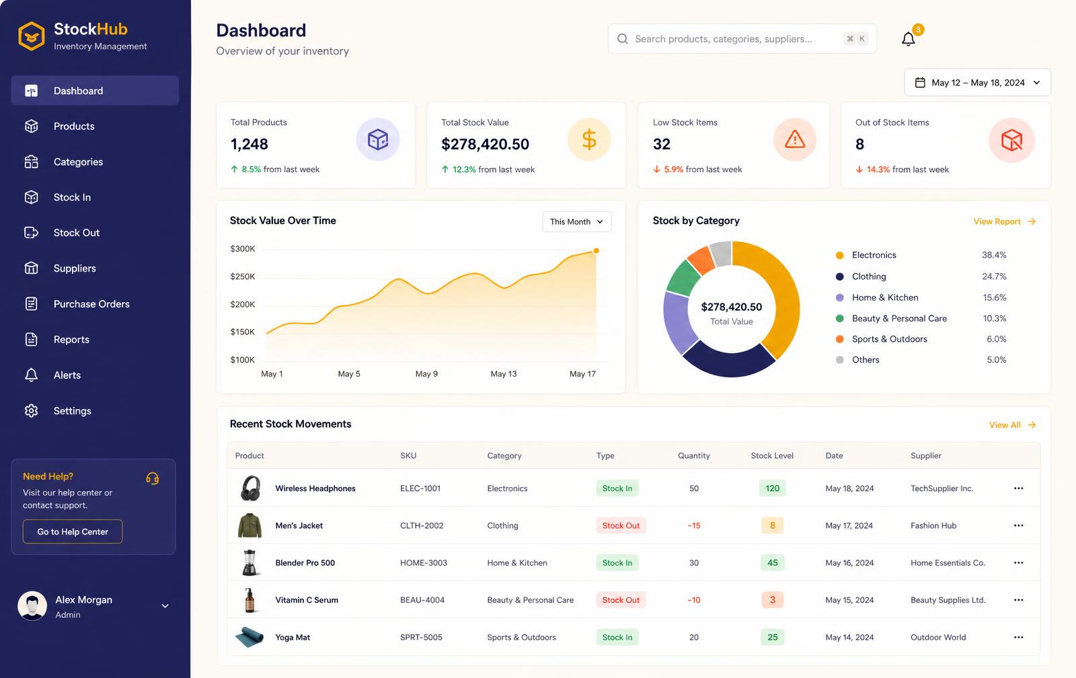
Task: Click the Out of Stock crossed box icon
Action: pos(1011,140)
